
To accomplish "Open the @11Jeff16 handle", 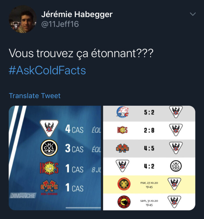I will pos(60,24).
